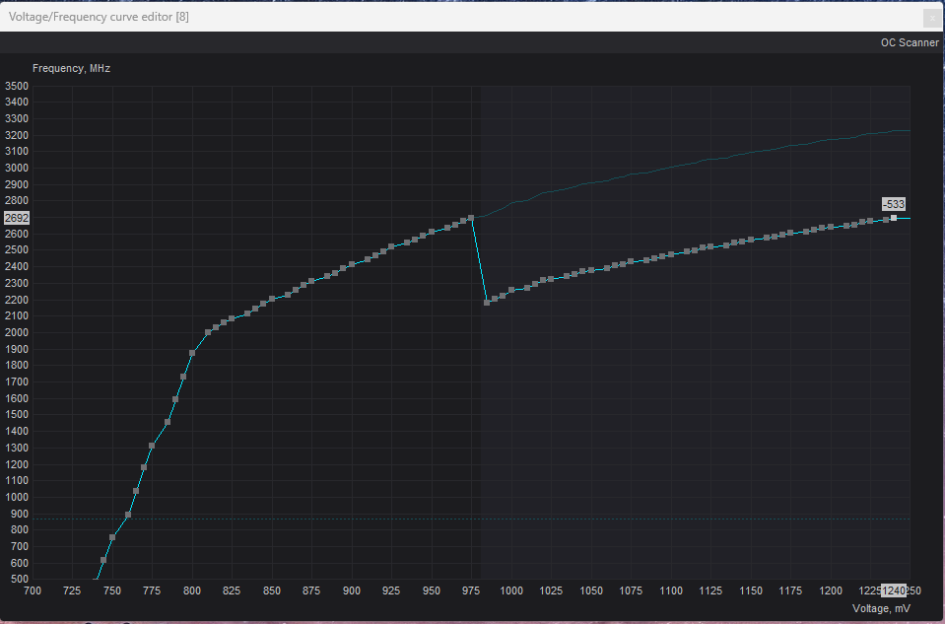Screen dimensions: 945x624
Task: Click the 700 label on voltage axis
Action: point(34,590)
